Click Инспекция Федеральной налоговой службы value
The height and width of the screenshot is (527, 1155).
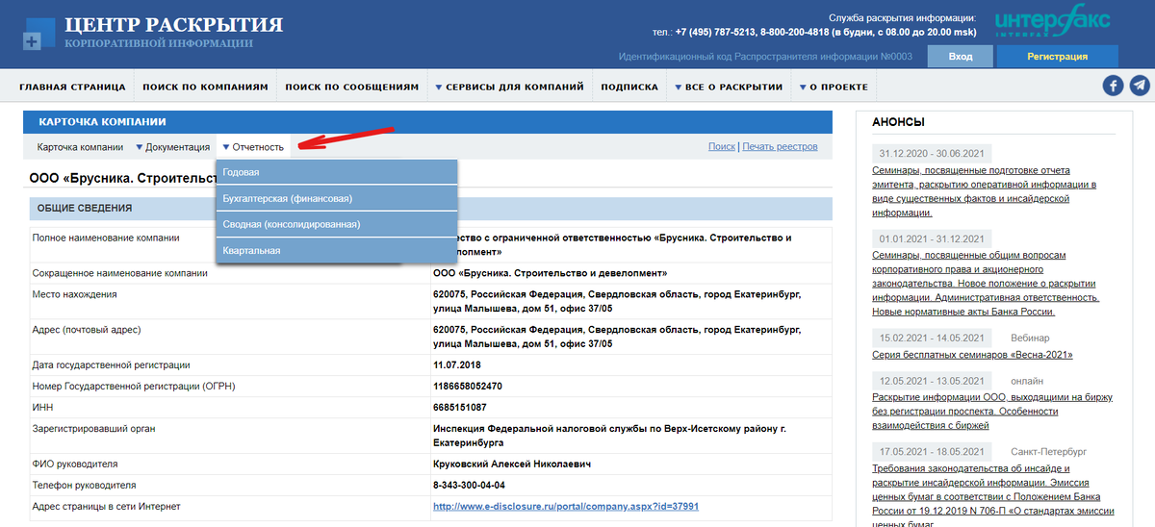pyautogui.click(x=610, y=436)
